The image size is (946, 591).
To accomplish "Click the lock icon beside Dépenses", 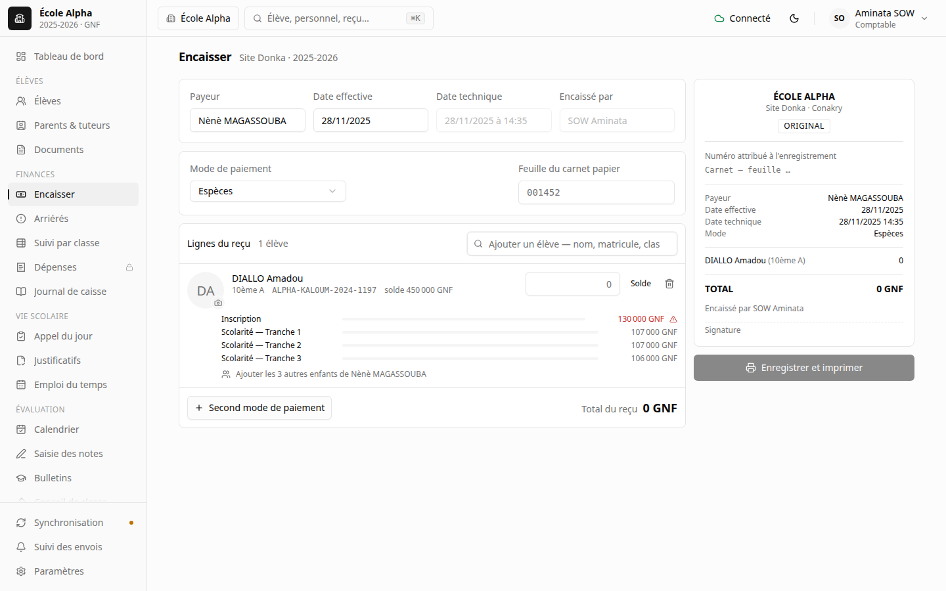I will point(129,267).
